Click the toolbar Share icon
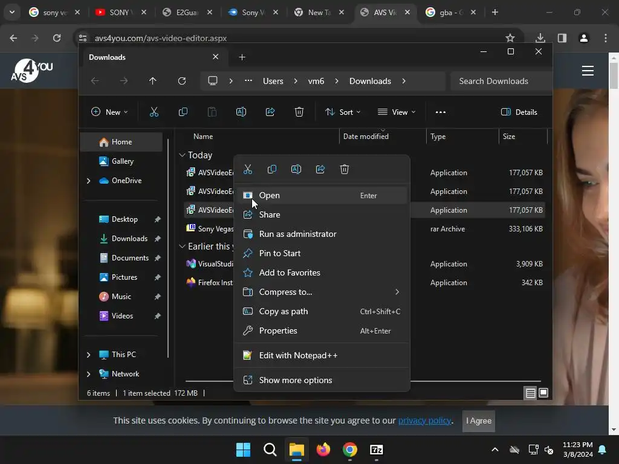Viewport: 619px width, 464px height. point(270,112)
